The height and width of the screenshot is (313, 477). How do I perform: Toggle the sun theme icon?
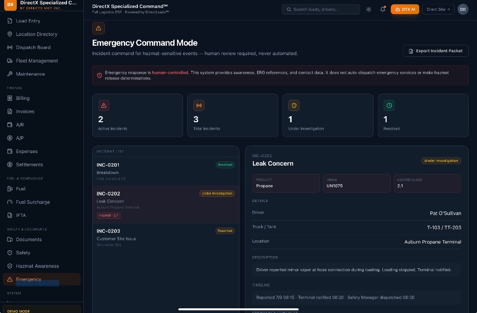pos(369,9)
